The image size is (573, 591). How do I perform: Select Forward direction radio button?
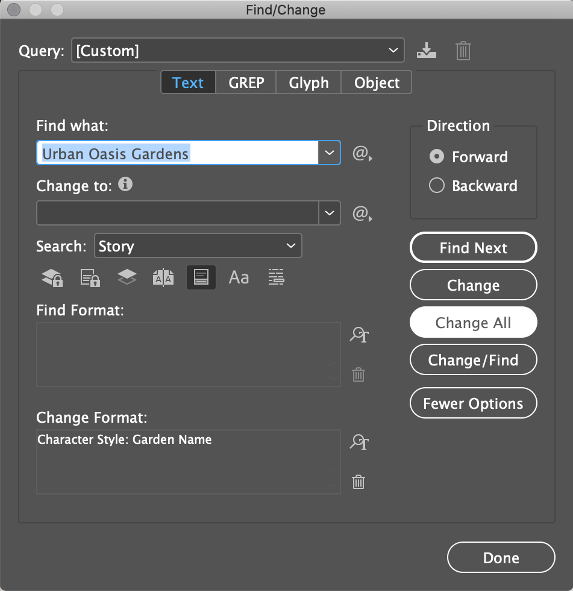coord(437,156)
